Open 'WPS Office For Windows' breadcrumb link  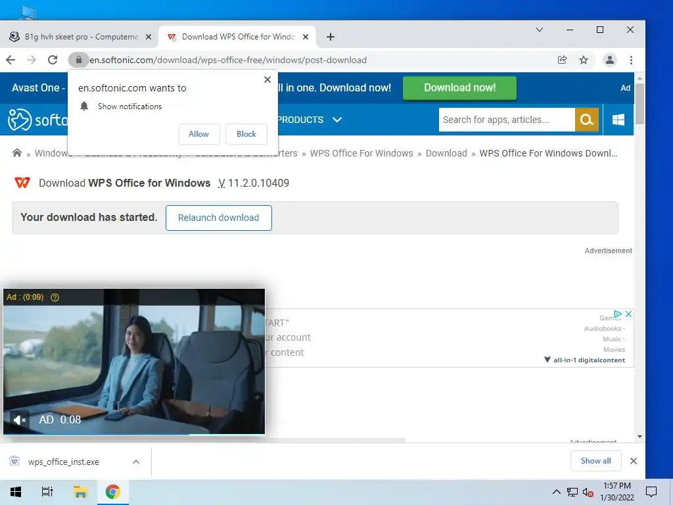coord(361,153)
